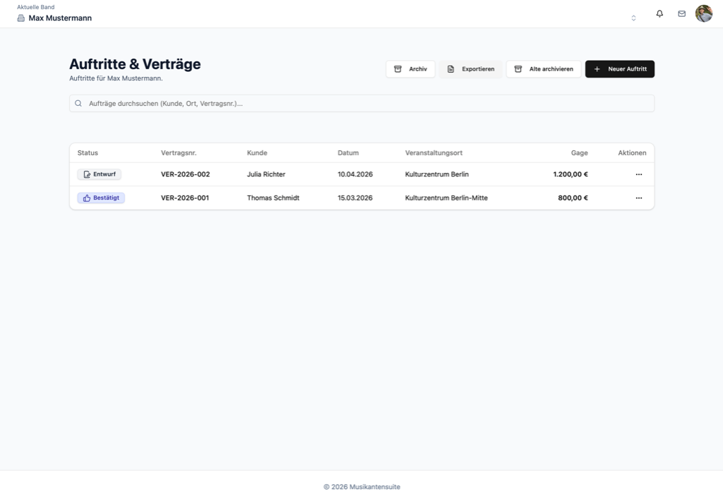This screenshot has height=501, width=723.
Task: Click the Veranstaltungsort column header
Action: [434, 152]
